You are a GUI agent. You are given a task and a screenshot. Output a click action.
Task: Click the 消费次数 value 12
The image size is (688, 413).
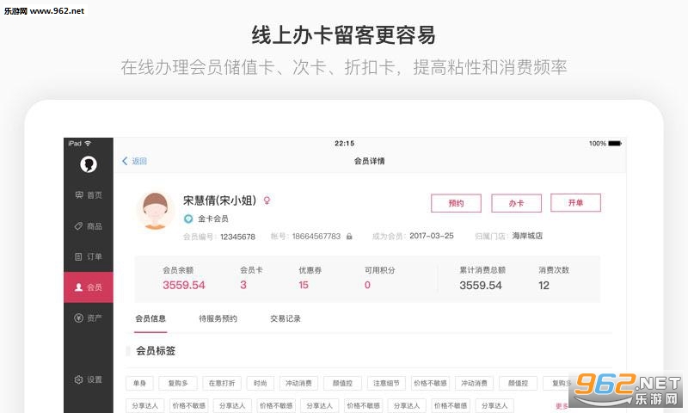point(544,286)
